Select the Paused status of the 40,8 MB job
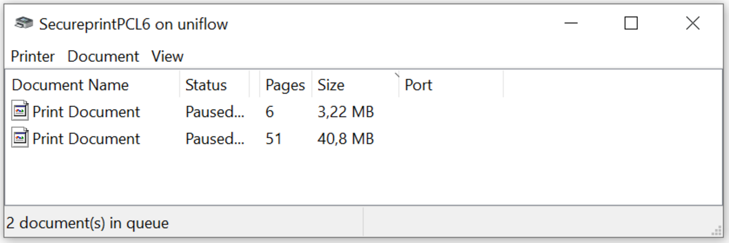The image size is (729, 243). point(214,138)
